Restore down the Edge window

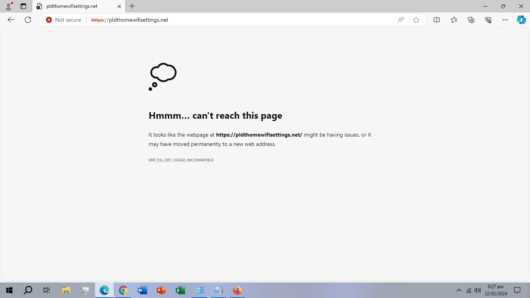pyautogui.click(x=503, y=6)
